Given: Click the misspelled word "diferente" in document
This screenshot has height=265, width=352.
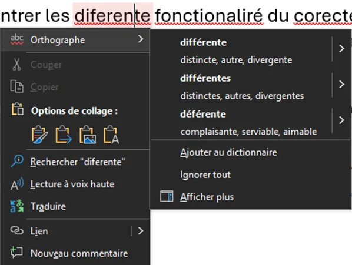Looking at the screenshot, I should 112,16.
